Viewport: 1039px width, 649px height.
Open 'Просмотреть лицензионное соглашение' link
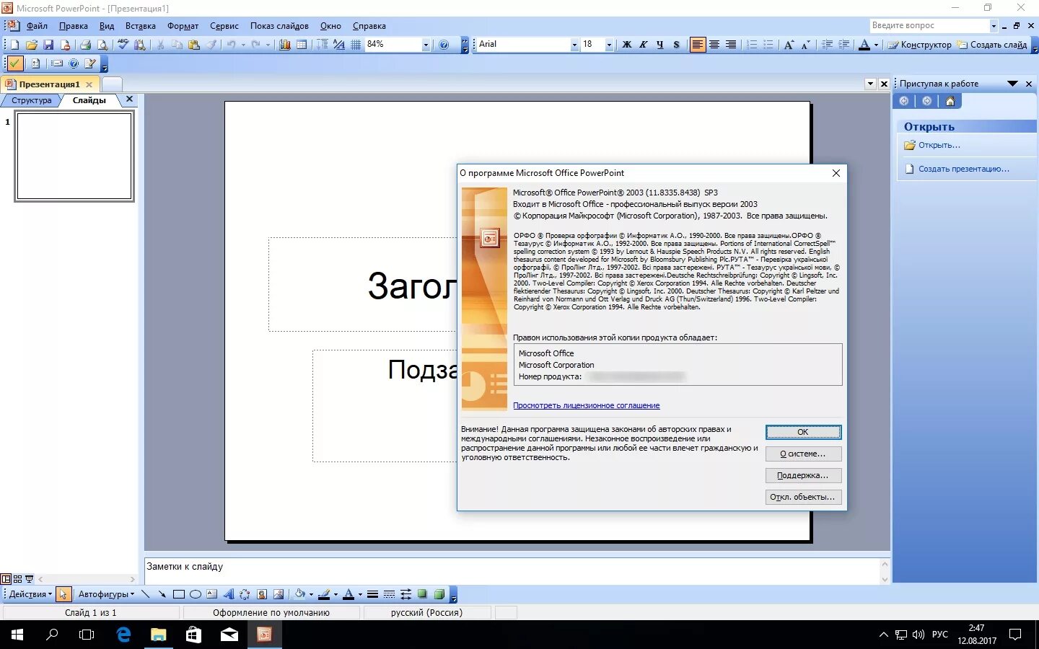coord(586,405)
